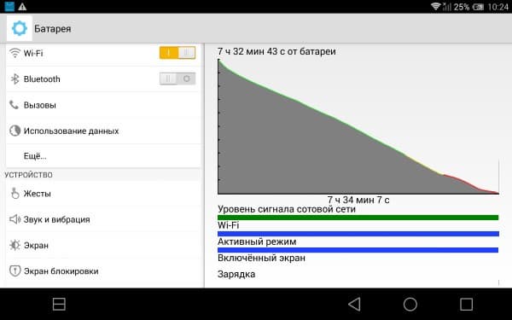This screenshot has width=512, height=320.
Task: Open Экран блокировки settings
Action: [x=103, y=271]
